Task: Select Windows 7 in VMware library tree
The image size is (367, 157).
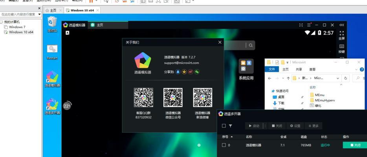Action: (x=15, y=27)
